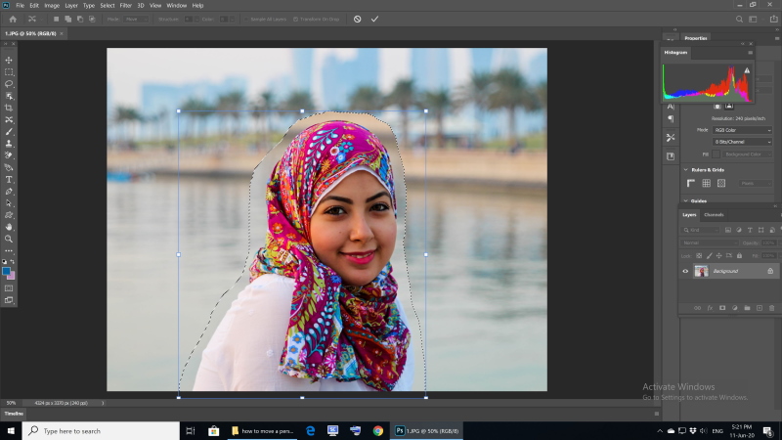Hide the Background layer eye
This screenshot has height=440, width=782.
pyautogui.click(x=685, y=272)
